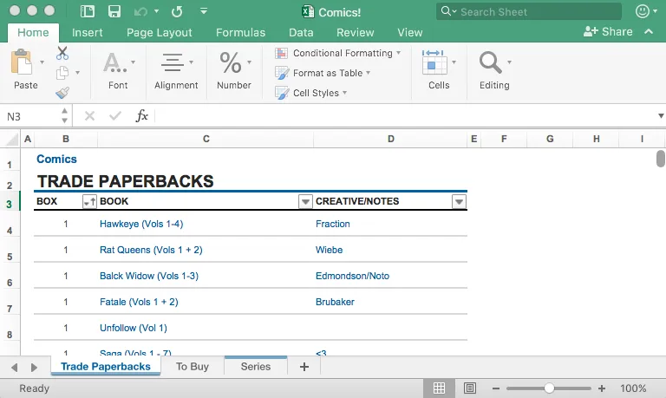Switch to Trade Paperbacks sheet

tap(105, 366)
